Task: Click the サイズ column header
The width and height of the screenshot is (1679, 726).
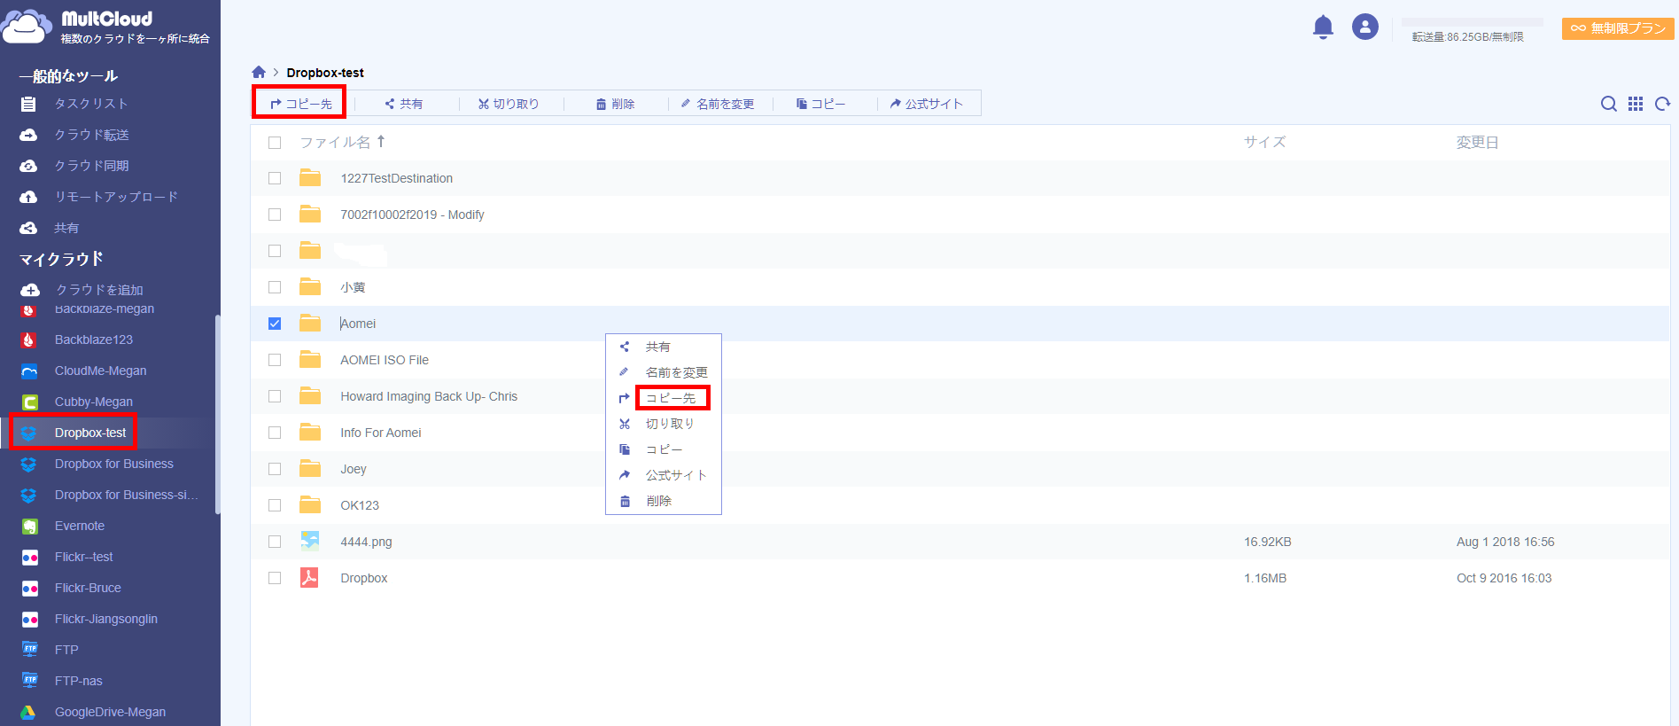Action: 1264,142
